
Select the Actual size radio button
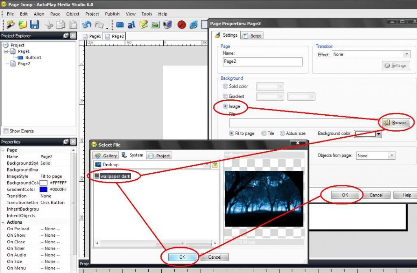tap(283, 133)
